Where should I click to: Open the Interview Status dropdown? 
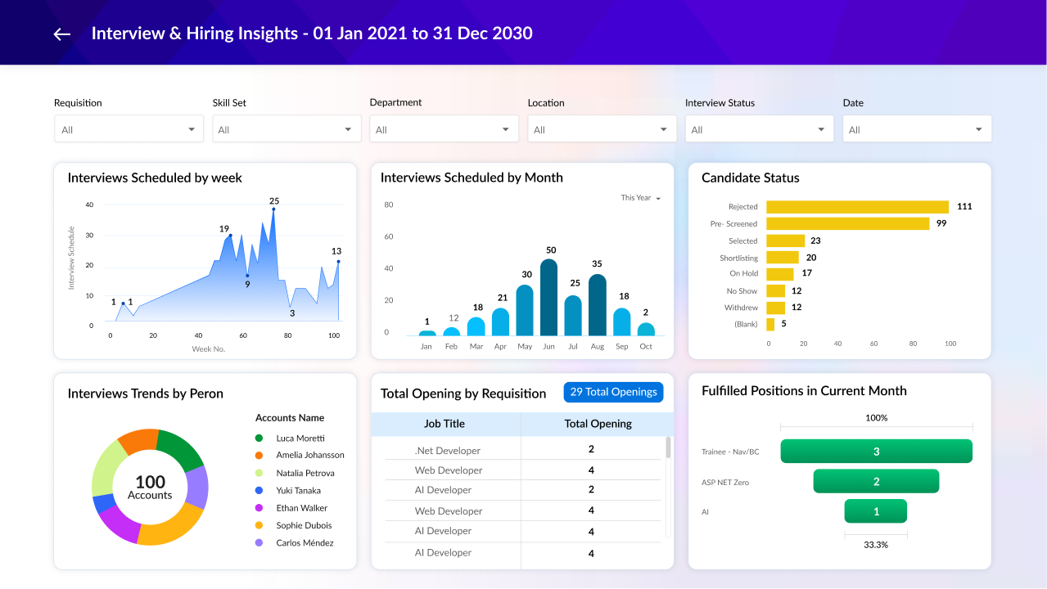click(759, 129)
